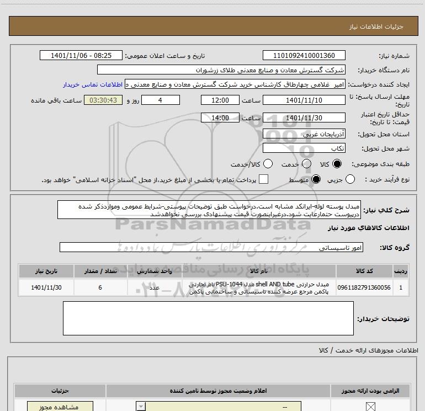Click the row number 1 cell
The width and height of the screenshot is (425, 411).
tap(401, 287)
